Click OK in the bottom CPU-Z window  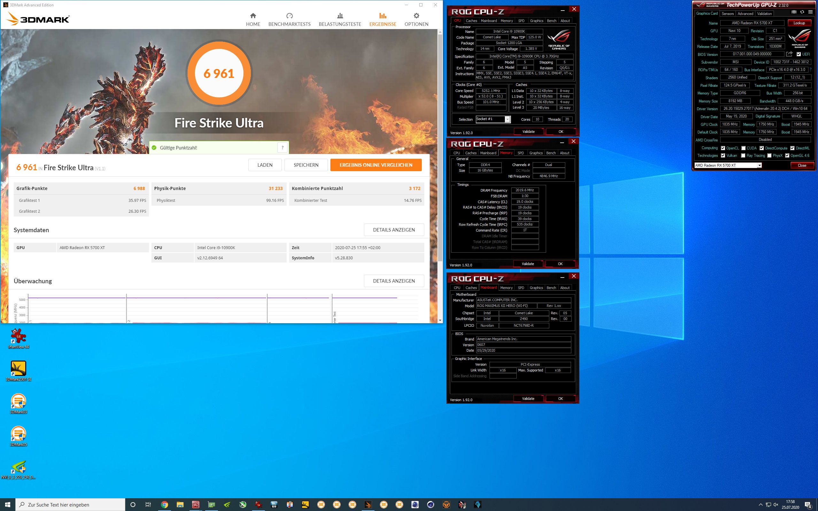(560, 399)
